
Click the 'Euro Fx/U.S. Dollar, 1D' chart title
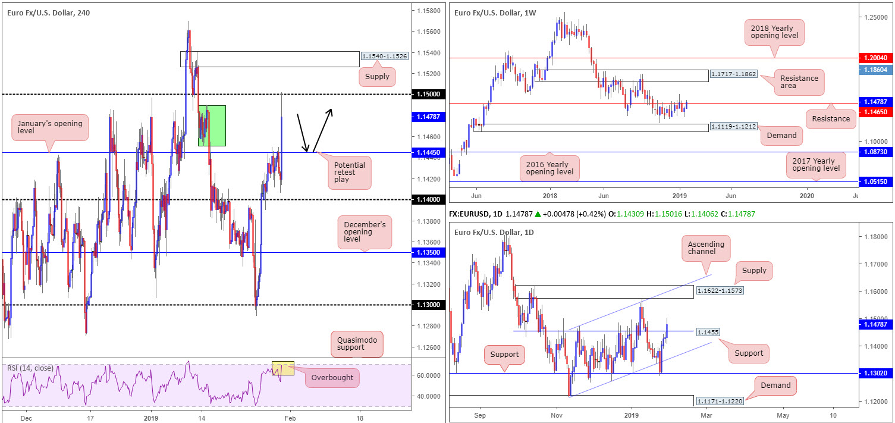495,233
